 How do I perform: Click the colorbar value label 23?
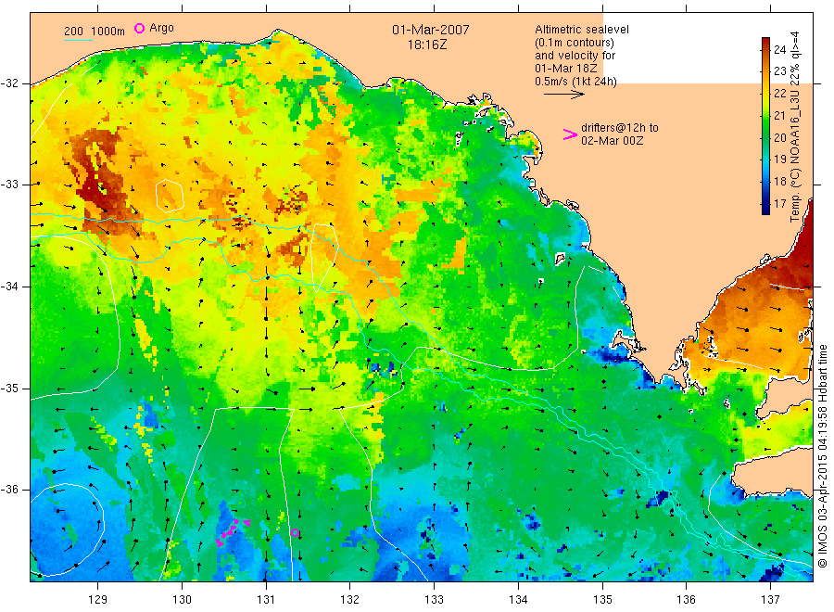point(779,71)
